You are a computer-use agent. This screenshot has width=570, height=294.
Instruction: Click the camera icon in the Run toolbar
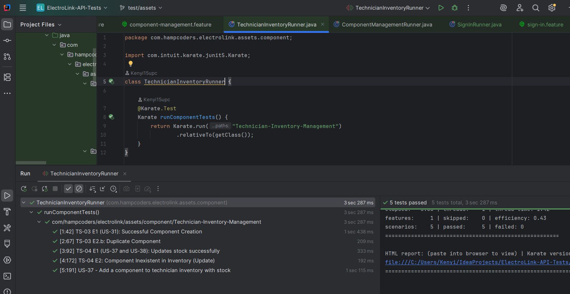[126, 189]
